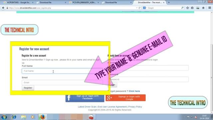Show hidden system tray icons arrow
213x120 pixels.
point(184,117)
